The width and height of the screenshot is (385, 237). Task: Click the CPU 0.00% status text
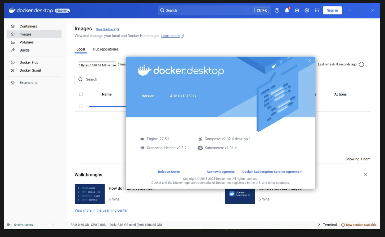99,225
